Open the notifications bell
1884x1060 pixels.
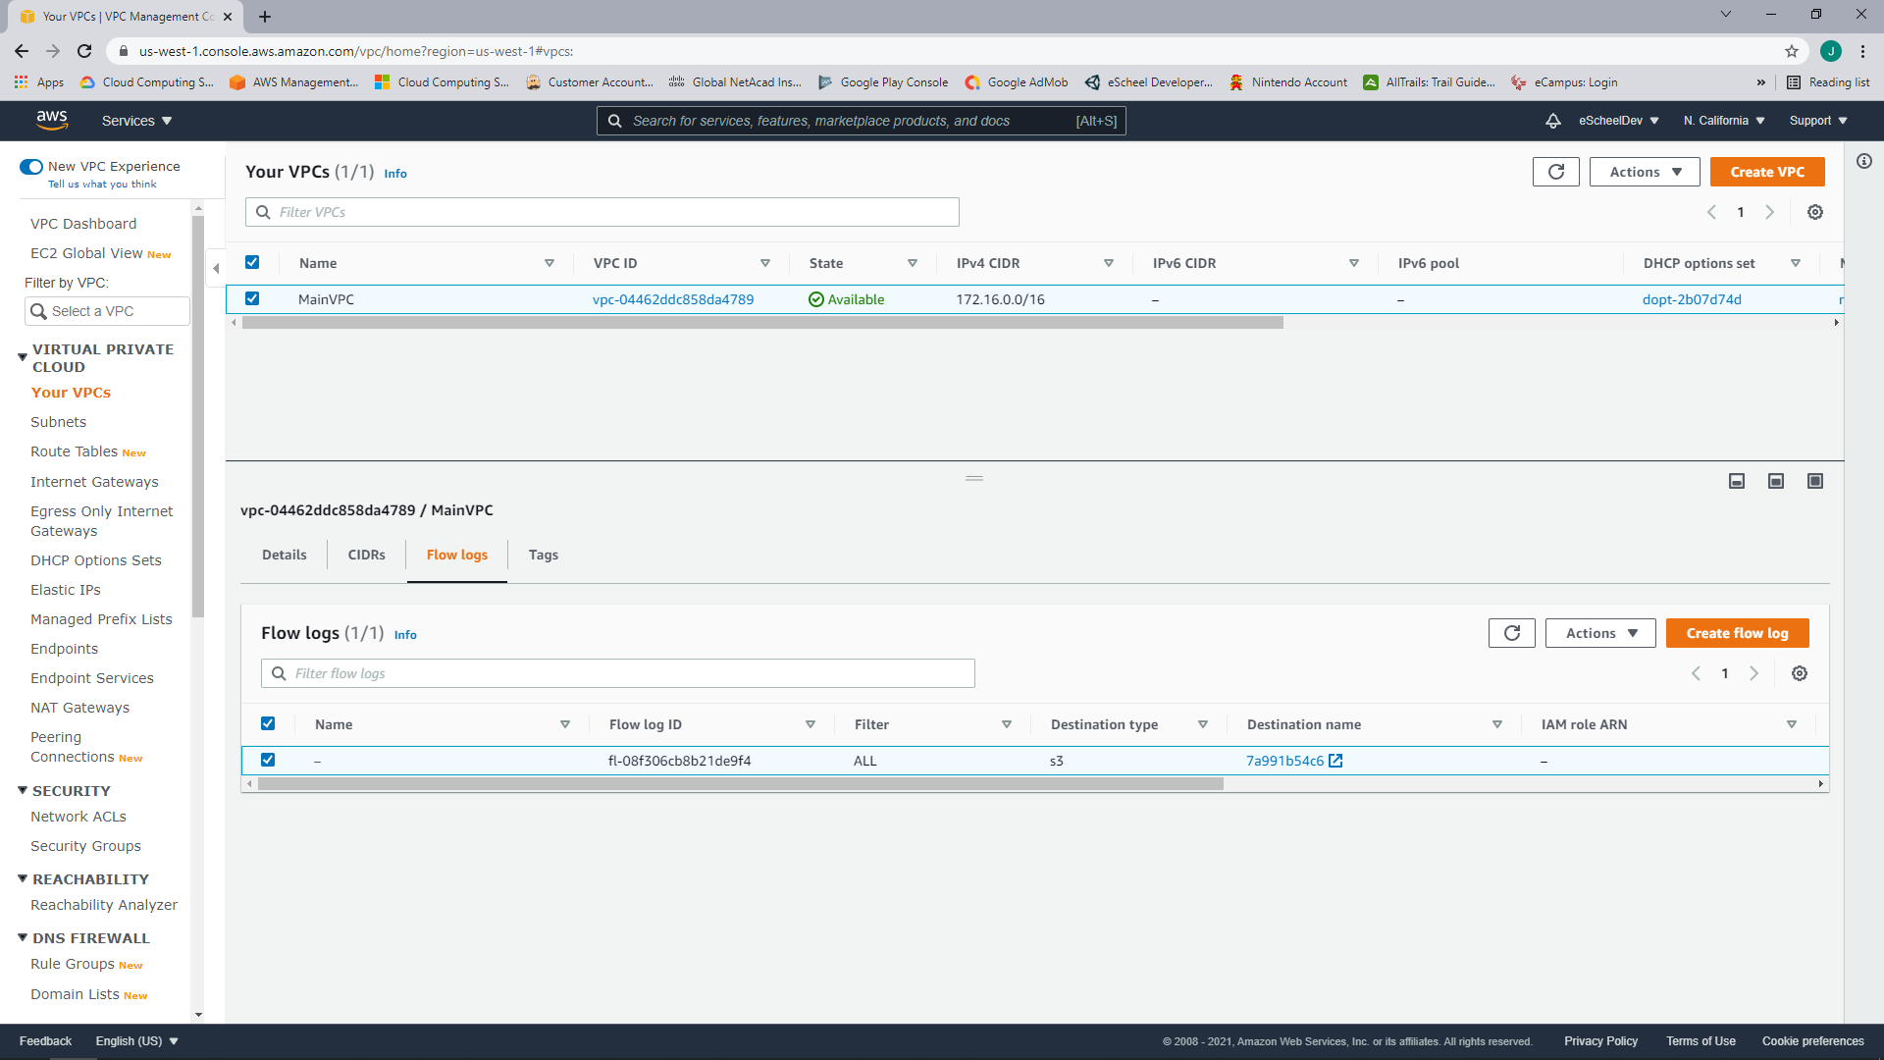tap(1553, 120)
